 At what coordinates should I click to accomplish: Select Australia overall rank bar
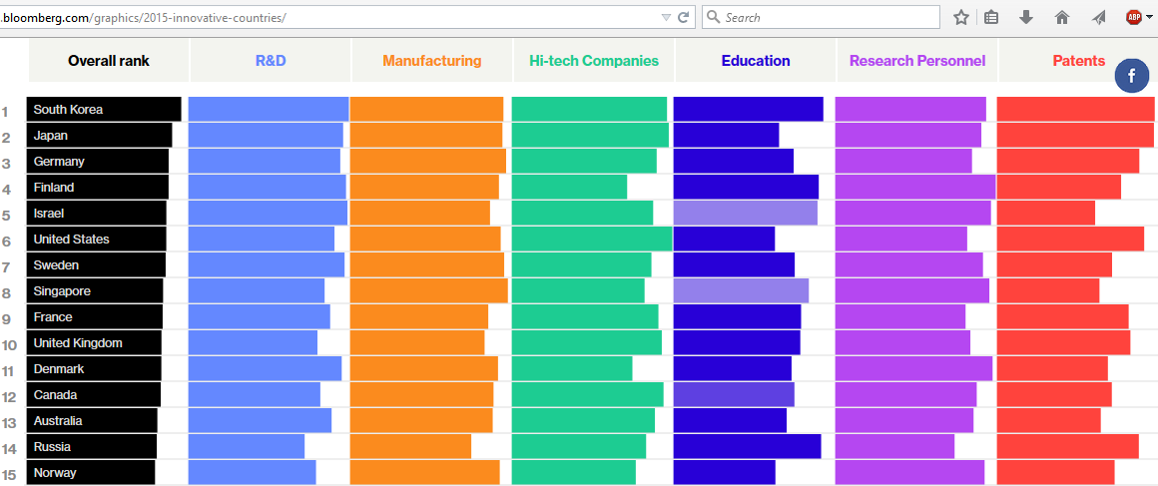pyautogui.click(x=92, y=421)
